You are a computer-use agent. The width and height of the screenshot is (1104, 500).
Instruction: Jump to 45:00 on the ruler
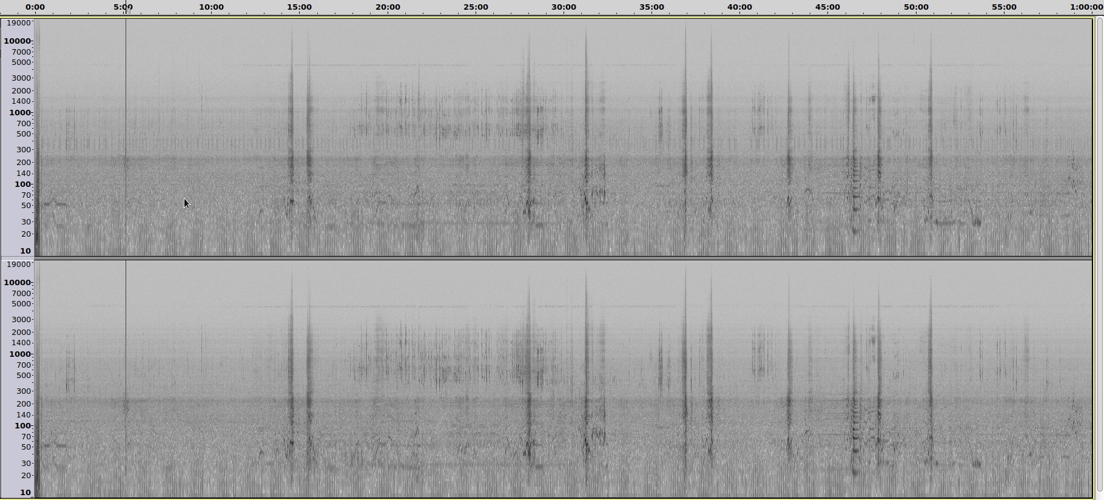click(x=827, y=7)
